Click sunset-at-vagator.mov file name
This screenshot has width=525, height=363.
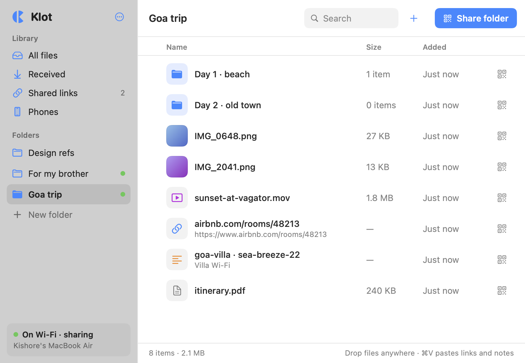tap(242, 198)
